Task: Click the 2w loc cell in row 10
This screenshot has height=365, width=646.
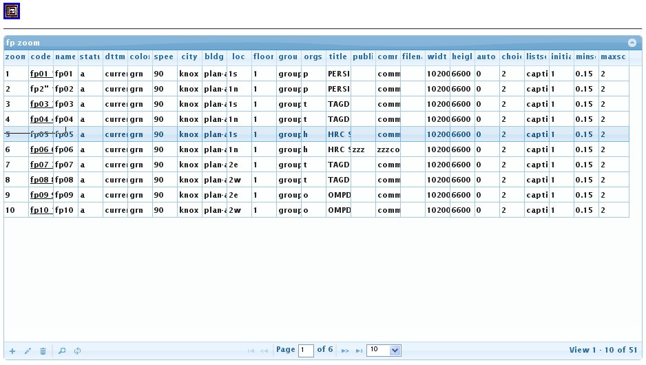Action: [x=239, y=210]
